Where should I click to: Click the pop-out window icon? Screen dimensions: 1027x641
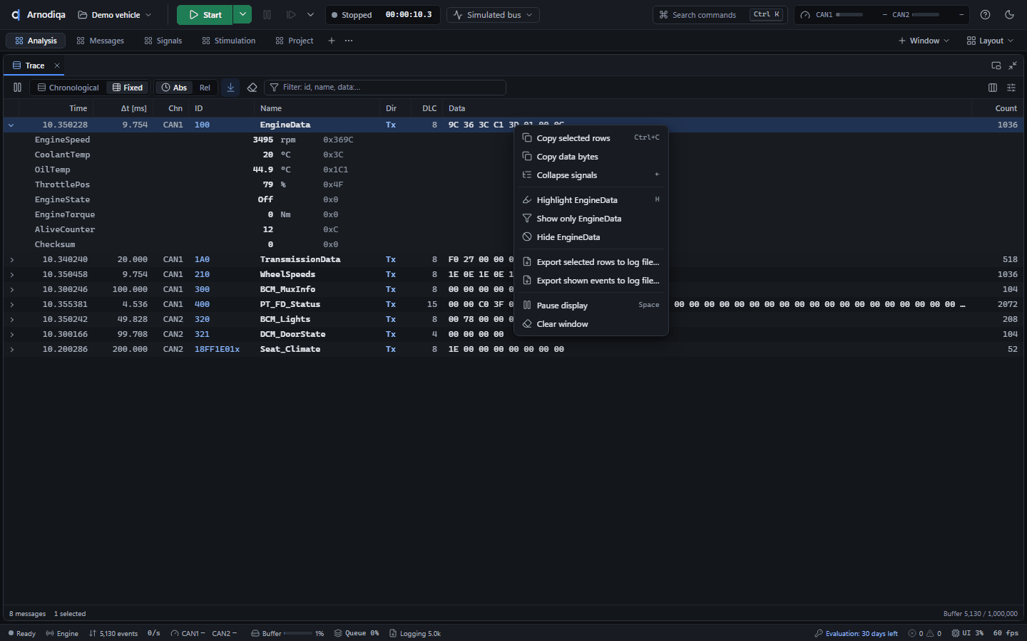(x=996, y=66)
